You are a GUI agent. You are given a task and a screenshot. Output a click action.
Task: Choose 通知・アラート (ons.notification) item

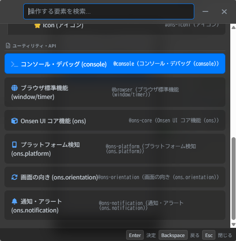tap(115, 205)
